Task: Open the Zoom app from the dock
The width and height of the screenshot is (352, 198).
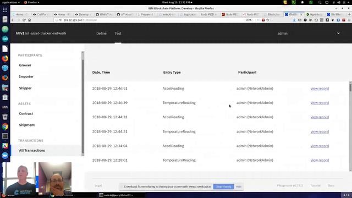Action: pos(5,156)
